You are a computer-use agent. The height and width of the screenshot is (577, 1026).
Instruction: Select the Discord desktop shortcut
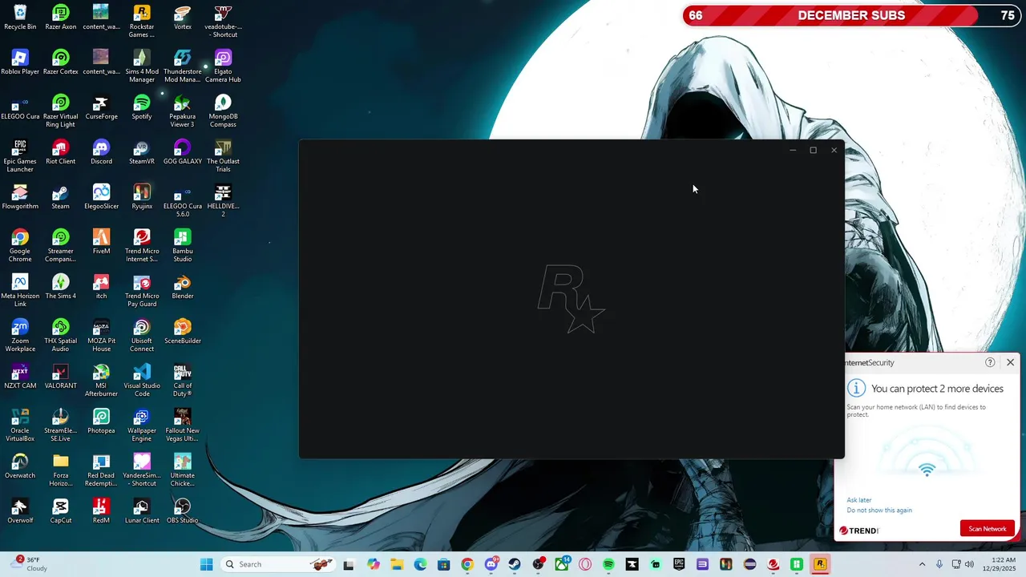click(101, 151)
